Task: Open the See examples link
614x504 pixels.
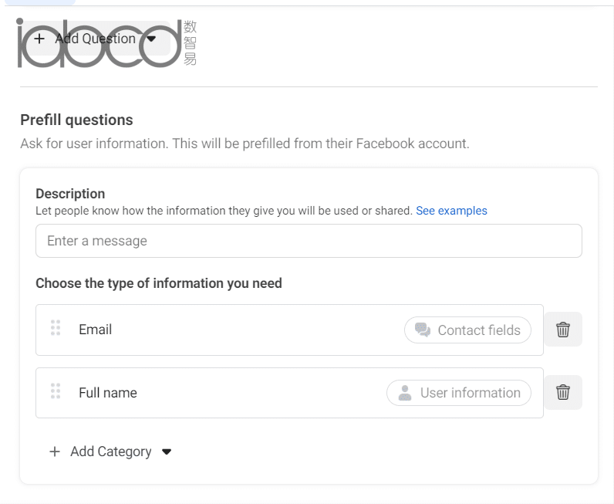Action: point(451,211)
